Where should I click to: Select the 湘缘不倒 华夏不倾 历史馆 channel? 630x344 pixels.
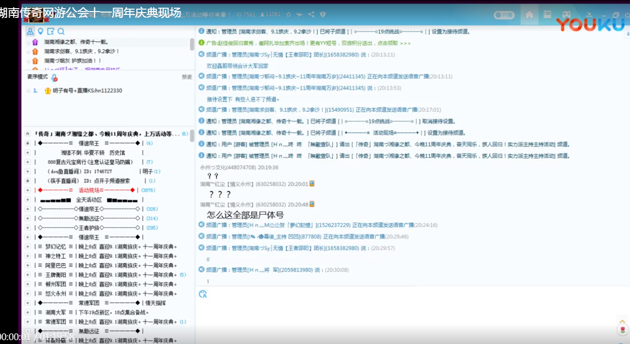pyautogui.click(x=93, y=152)
